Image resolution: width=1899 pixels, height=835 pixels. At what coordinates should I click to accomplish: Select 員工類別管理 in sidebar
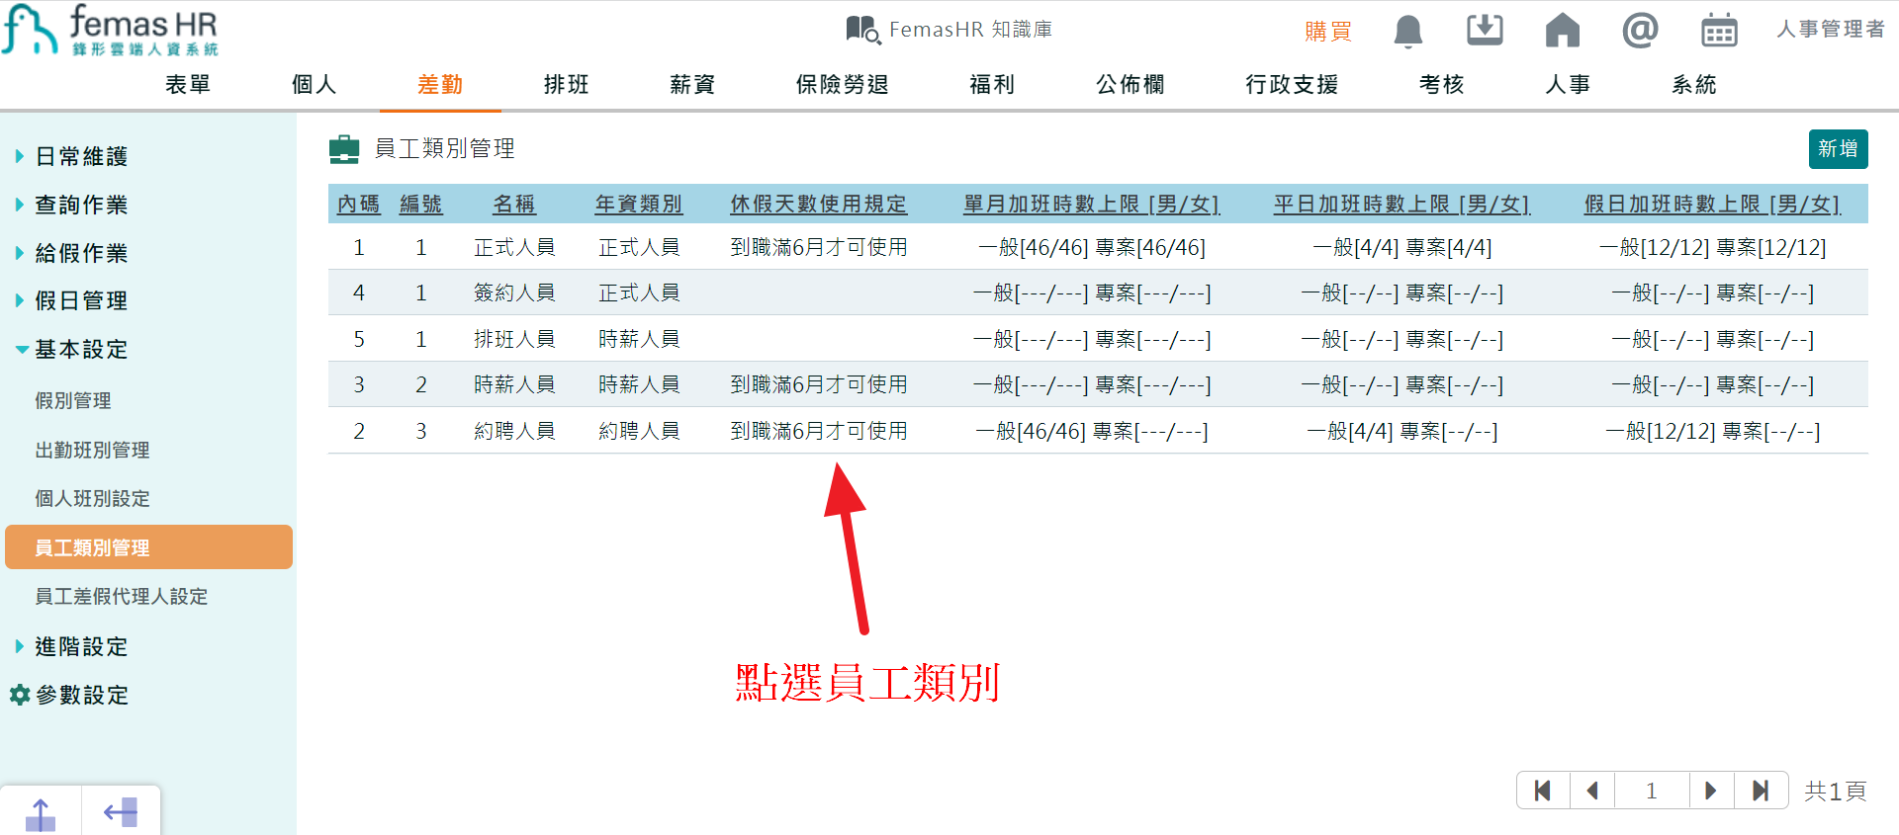pyautogui.click(x=148, y=546)
